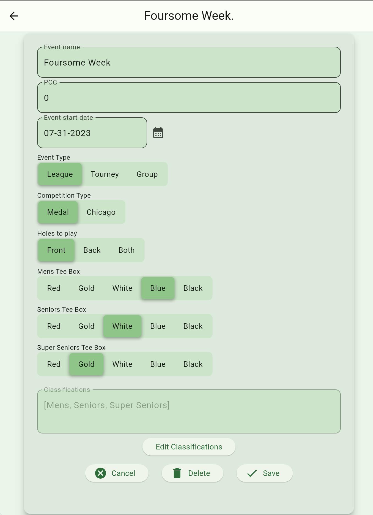Choose Both for holes to play

click(127, 250)
